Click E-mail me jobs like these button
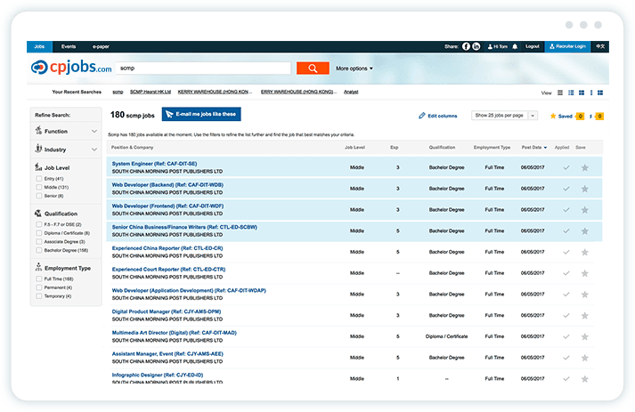Viewport: 635px width, 412px height. (x=201, y=114)
